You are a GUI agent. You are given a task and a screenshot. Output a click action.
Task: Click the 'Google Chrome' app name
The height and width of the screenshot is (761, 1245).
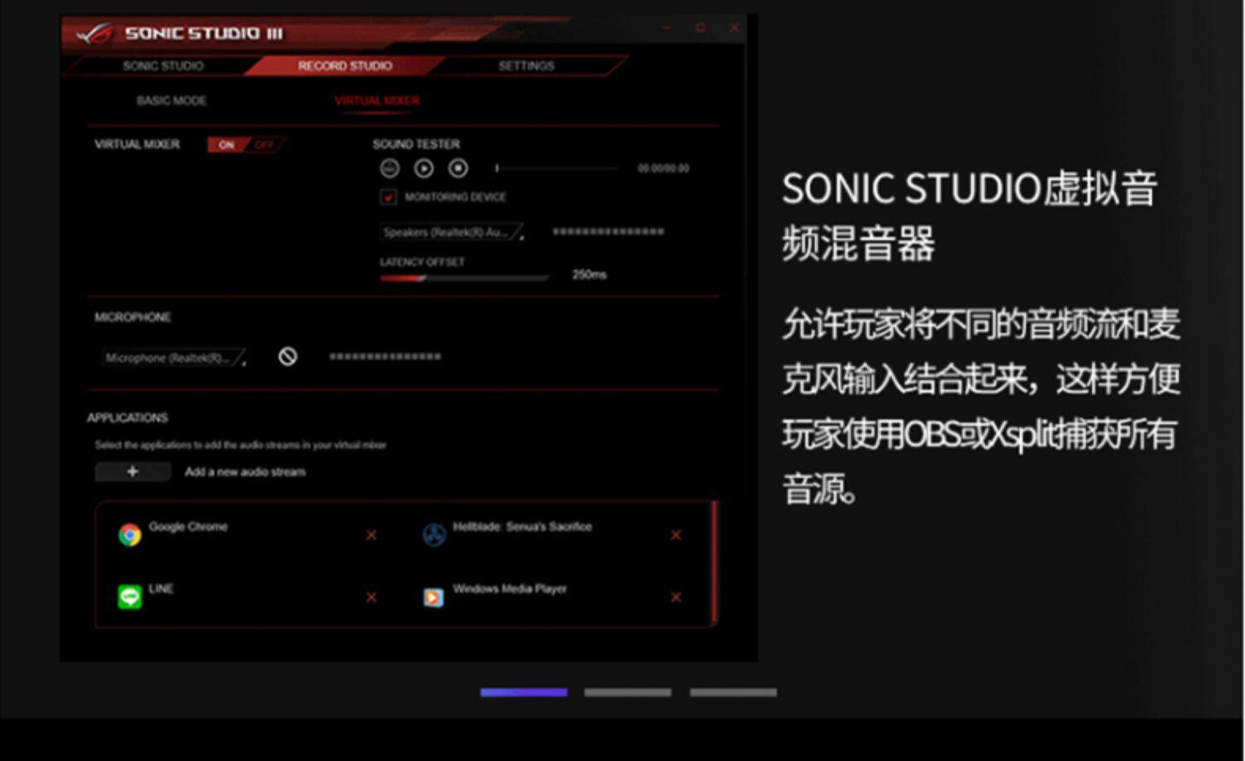tap(188, 526)
